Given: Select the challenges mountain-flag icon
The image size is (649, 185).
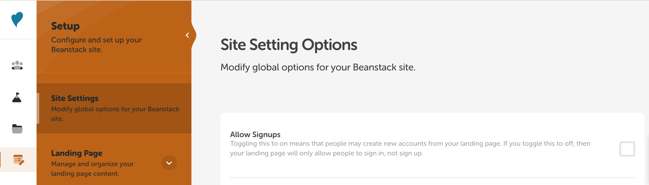Looking at the screenshot, I should pyautogui.click(x=17, y=97).
